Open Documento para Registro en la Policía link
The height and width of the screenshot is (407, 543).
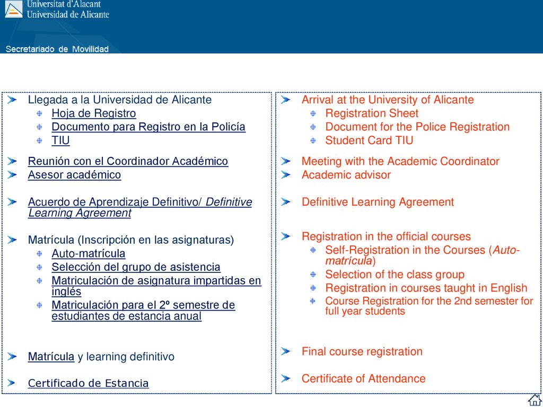148,127
